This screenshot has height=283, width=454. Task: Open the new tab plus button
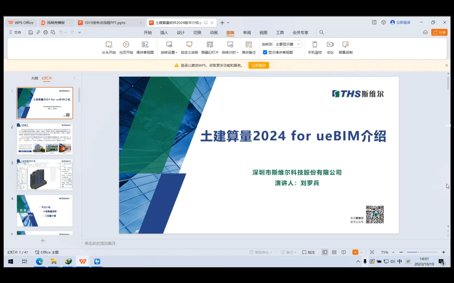222,23
